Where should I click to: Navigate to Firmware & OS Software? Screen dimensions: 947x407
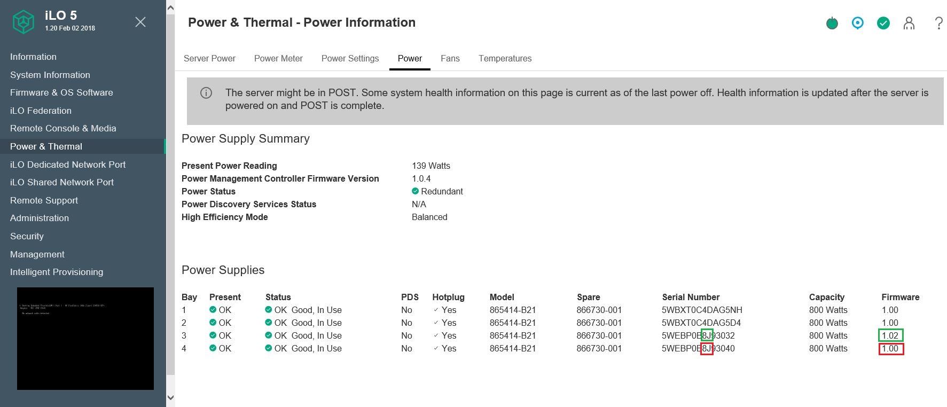pos(61,92)
